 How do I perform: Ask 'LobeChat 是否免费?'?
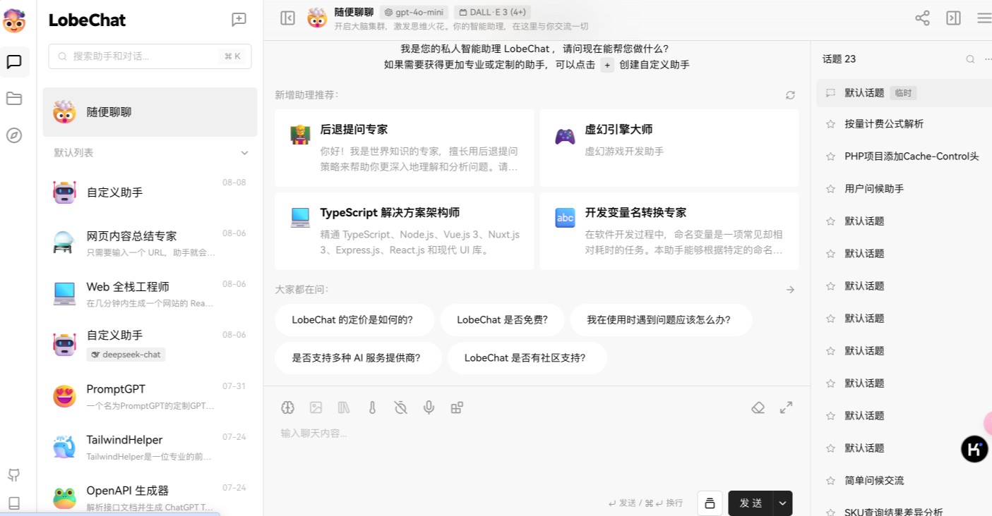502,320
